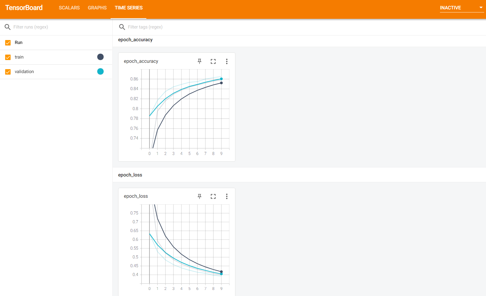Image resolution: width=486 pixels, height=296 pixels.
Task: Click the validation run label
Action: click(x=24, y=72)
